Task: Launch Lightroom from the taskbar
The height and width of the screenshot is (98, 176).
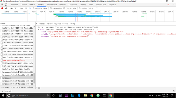Action: point(60,95)
